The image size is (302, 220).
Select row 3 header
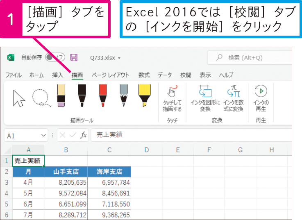[7, 182]
